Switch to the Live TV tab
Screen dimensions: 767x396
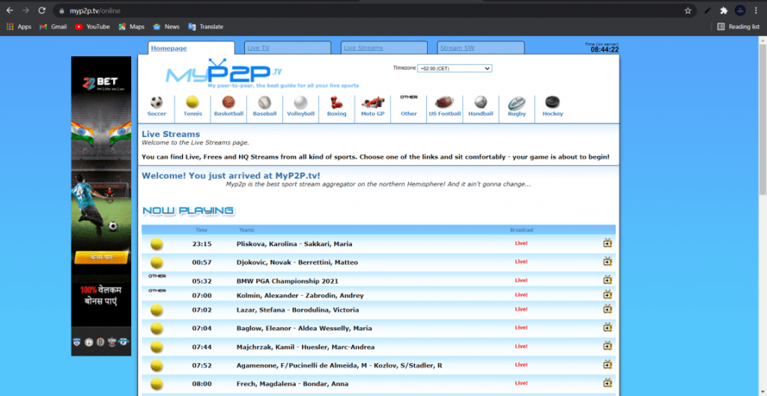tap(258, 48)
